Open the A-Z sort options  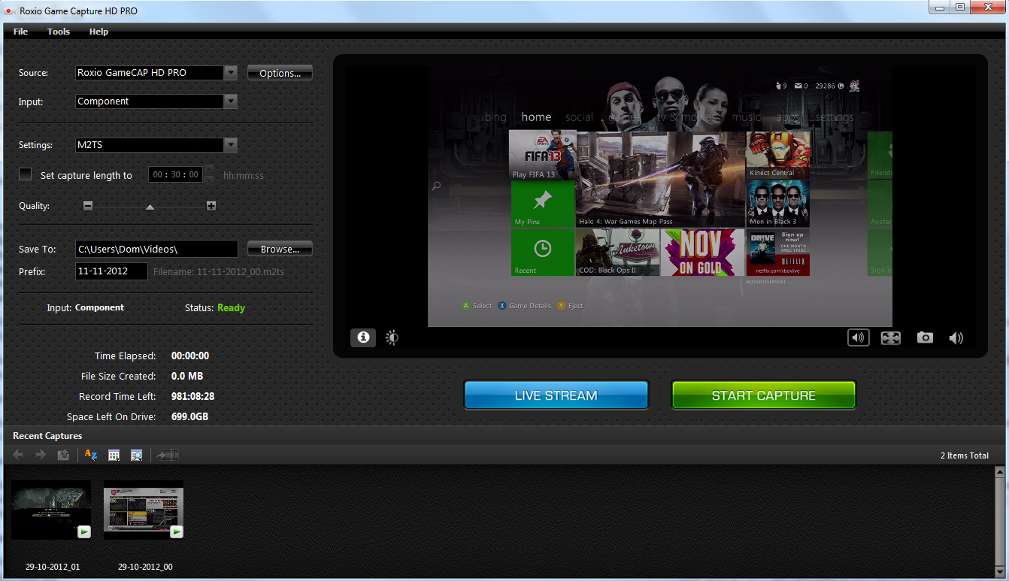91,455
